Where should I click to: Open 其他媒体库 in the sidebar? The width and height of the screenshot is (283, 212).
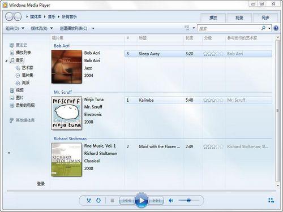click(x=22, y=120)
